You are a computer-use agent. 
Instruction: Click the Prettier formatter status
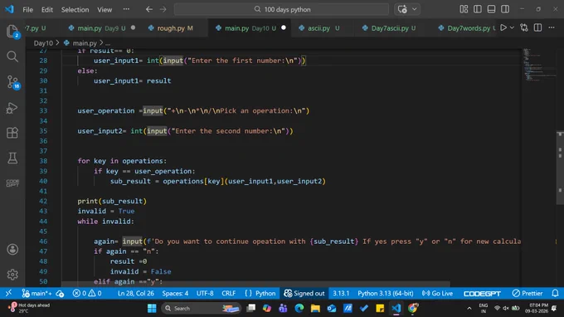[528, 293]
